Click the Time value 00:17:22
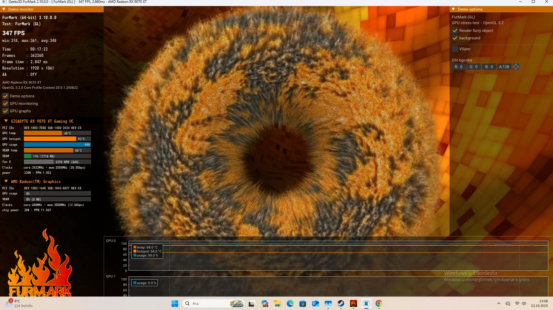Screen dimensions: 553x310 (39, 49)
